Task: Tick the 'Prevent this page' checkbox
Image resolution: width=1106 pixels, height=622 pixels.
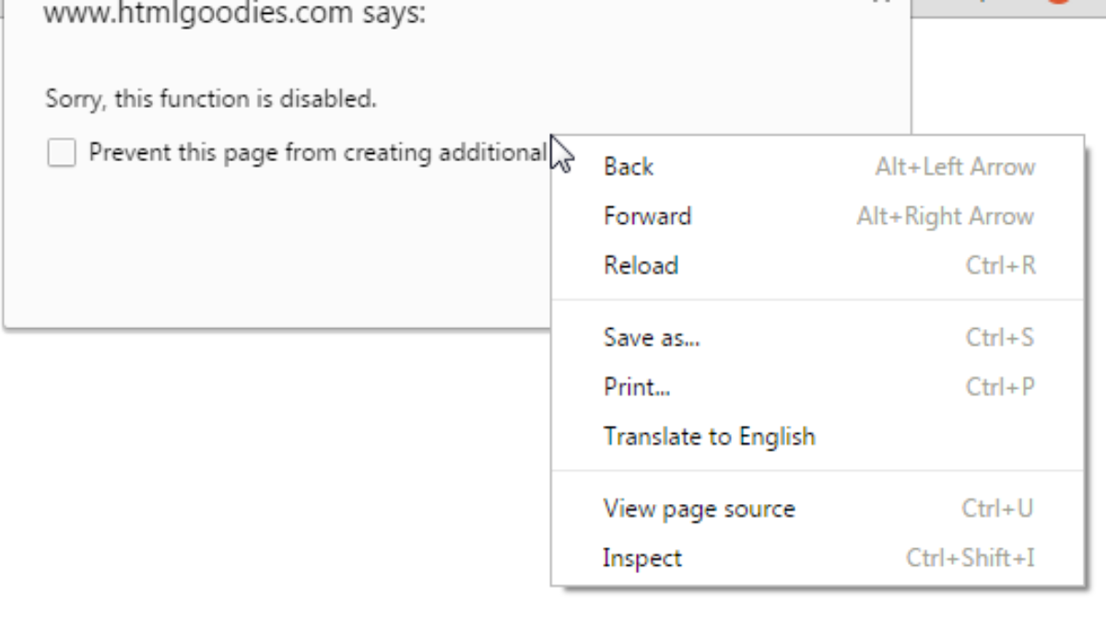Action: (x=62, y=153)
